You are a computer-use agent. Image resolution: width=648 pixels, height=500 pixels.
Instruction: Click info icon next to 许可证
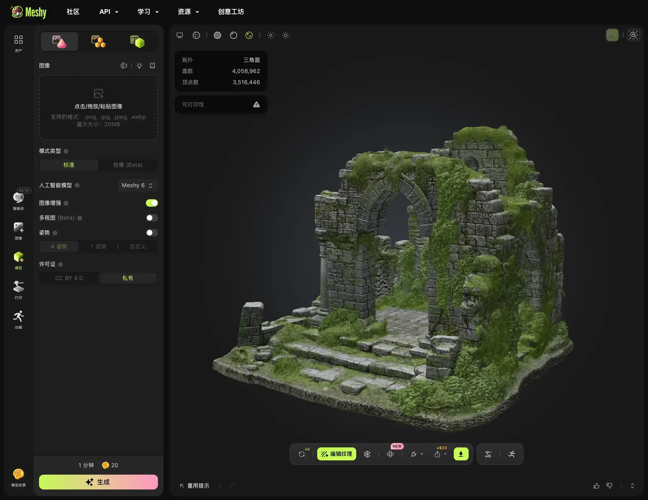(60, 265)
